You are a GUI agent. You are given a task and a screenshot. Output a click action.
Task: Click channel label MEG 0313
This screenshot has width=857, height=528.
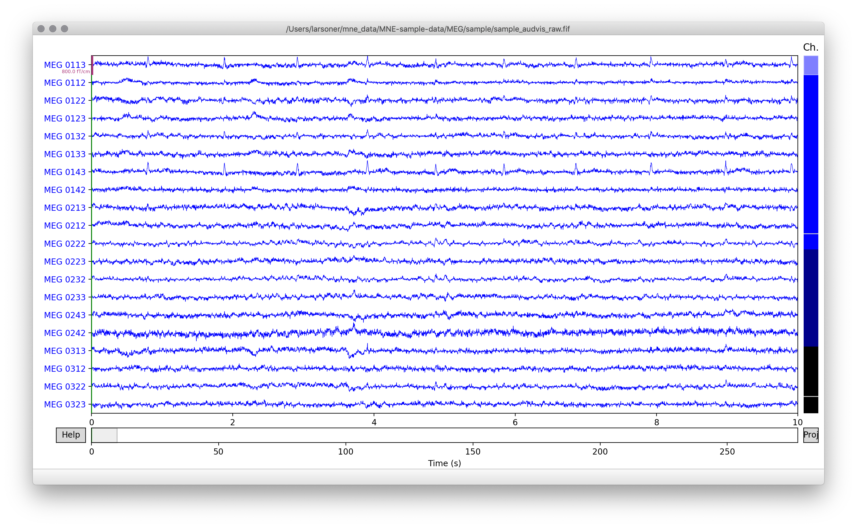(65, 351)
